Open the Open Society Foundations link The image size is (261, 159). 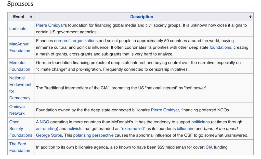(21, 129)
